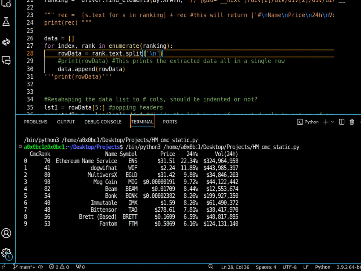Open the angle-brackets extension view in activity bar
Image resolution: width=361 pixels, height=271 pixels.
coord(6,42)
